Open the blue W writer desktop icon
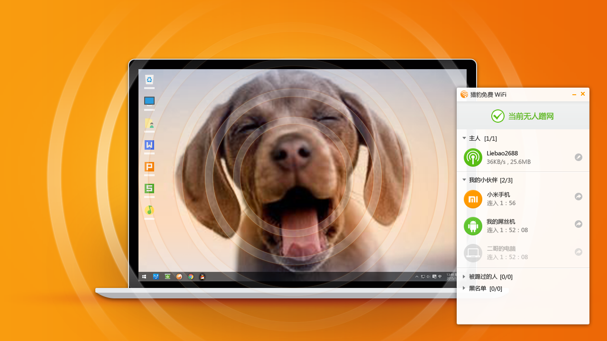607x341 pixels. click(x=149, y=145)
